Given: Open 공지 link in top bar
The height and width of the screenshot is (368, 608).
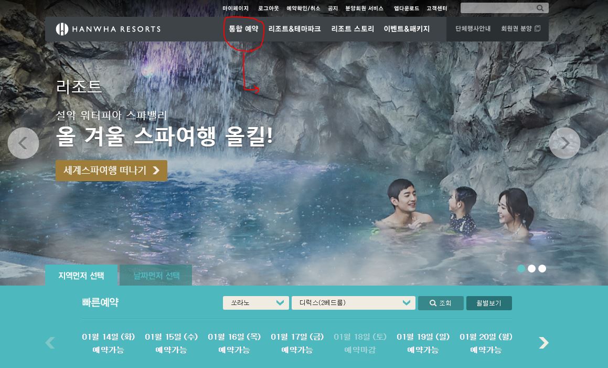Looking at the screenshot, I should [333, 8].
